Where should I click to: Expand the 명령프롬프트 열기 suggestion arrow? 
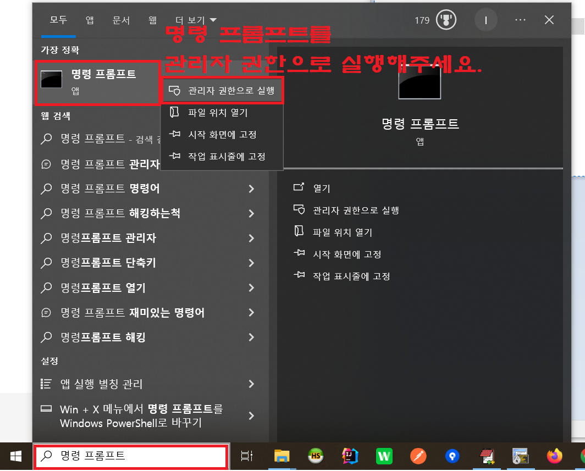[251, 288]
